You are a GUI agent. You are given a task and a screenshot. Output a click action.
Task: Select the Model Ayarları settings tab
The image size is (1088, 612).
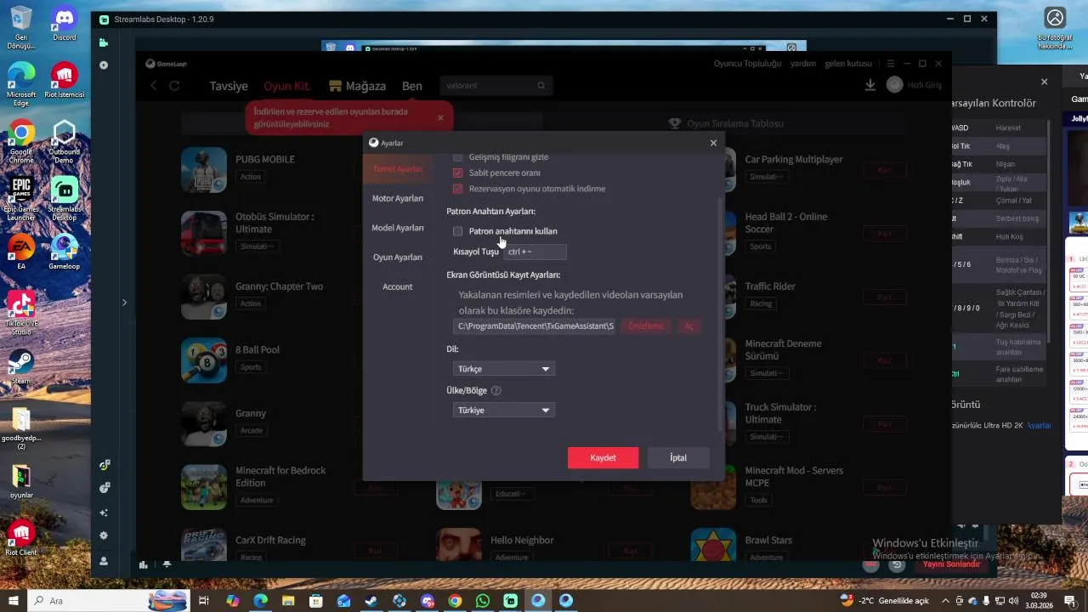point(397,228)
